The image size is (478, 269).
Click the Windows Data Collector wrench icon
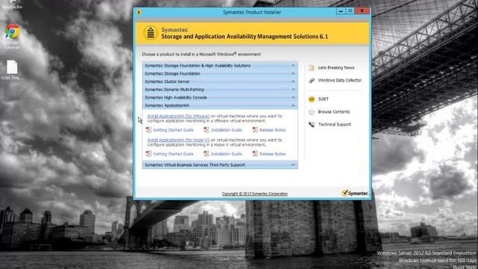click(x=311, y=81)
